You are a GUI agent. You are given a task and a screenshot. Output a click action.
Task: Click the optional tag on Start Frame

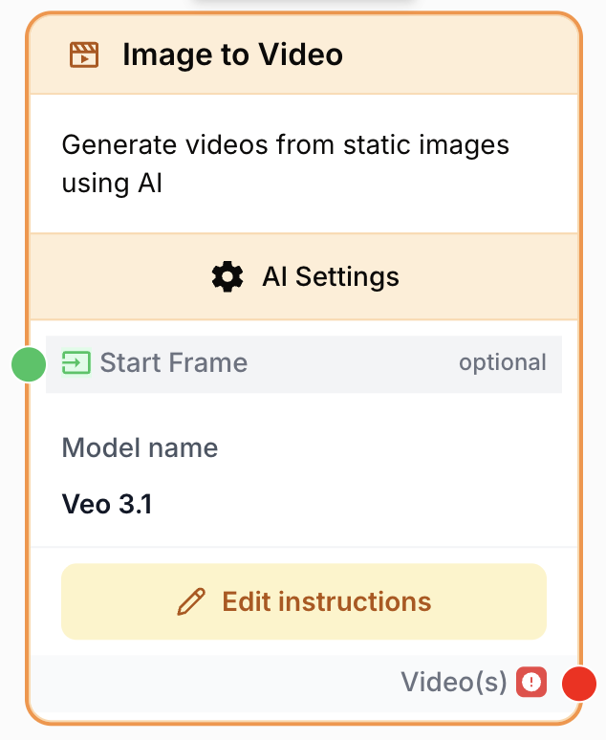click(x=503, y=362)
